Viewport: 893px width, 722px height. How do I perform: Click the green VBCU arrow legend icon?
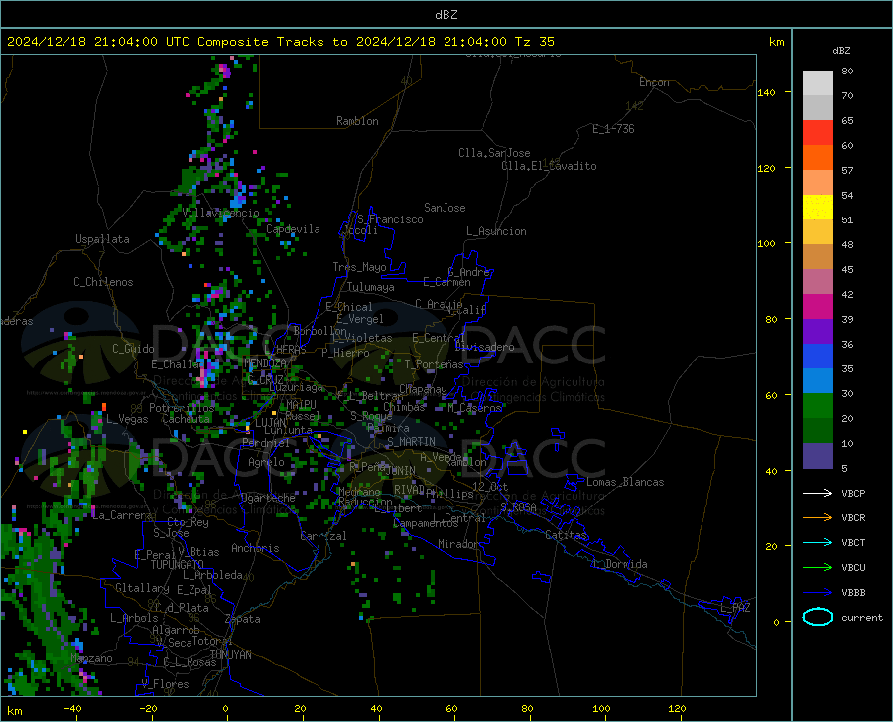[818, 568]
